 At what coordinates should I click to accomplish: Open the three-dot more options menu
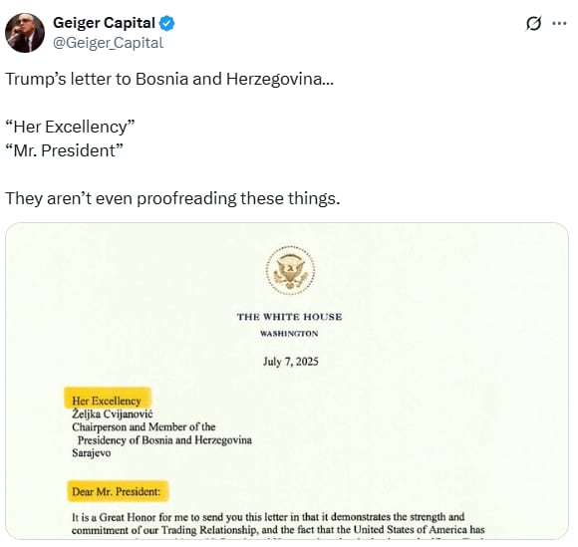[559, 24]
